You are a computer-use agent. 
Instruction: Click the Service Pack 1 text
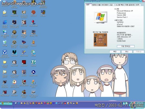pyautogui.click(x=122, y=17)
